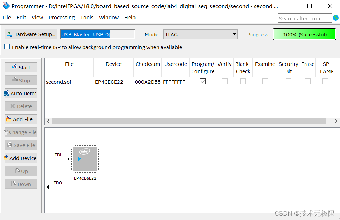Enable Blank-Check checkbox for second.sof
The width and height of the screenshot is (340, 220).
[243, 81]
